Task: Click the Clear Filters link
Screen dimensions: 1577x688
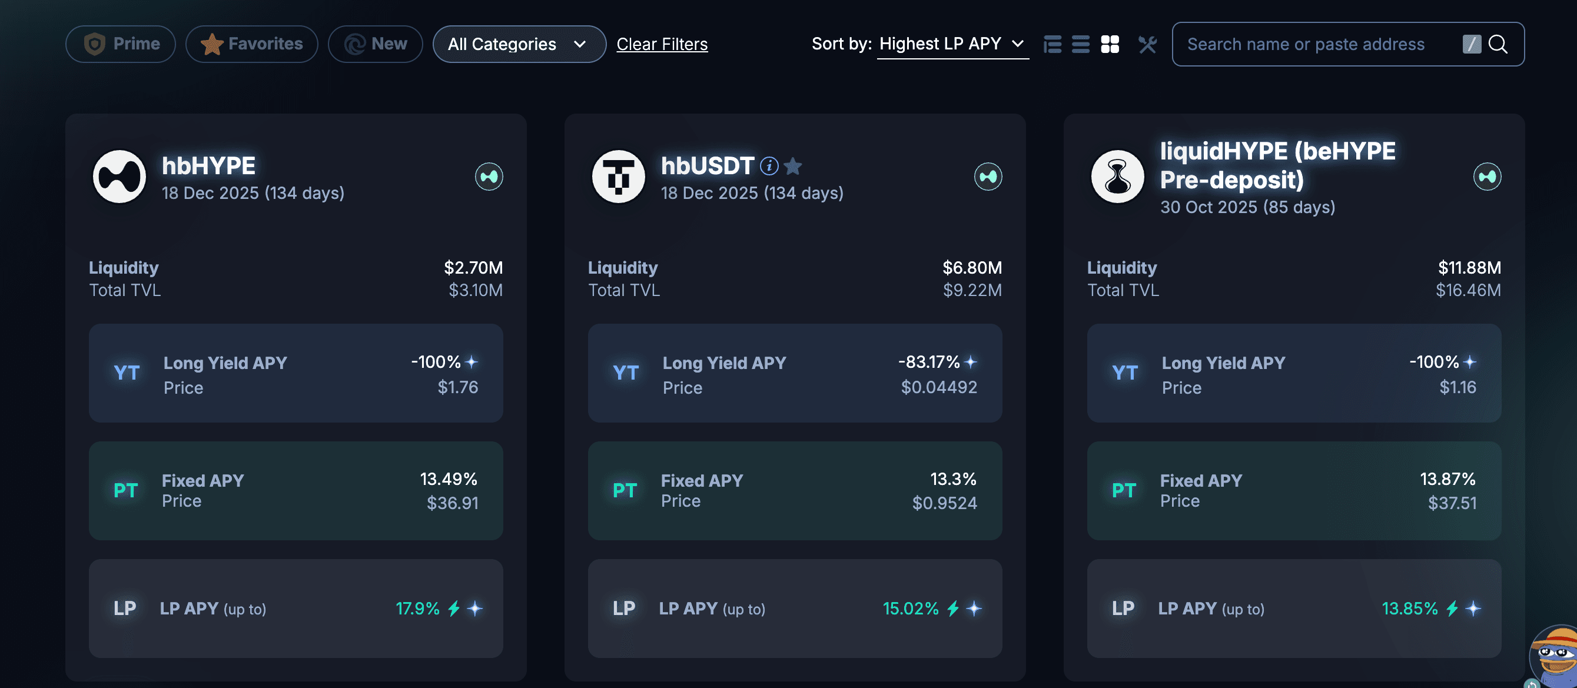Action: [662, 44]
